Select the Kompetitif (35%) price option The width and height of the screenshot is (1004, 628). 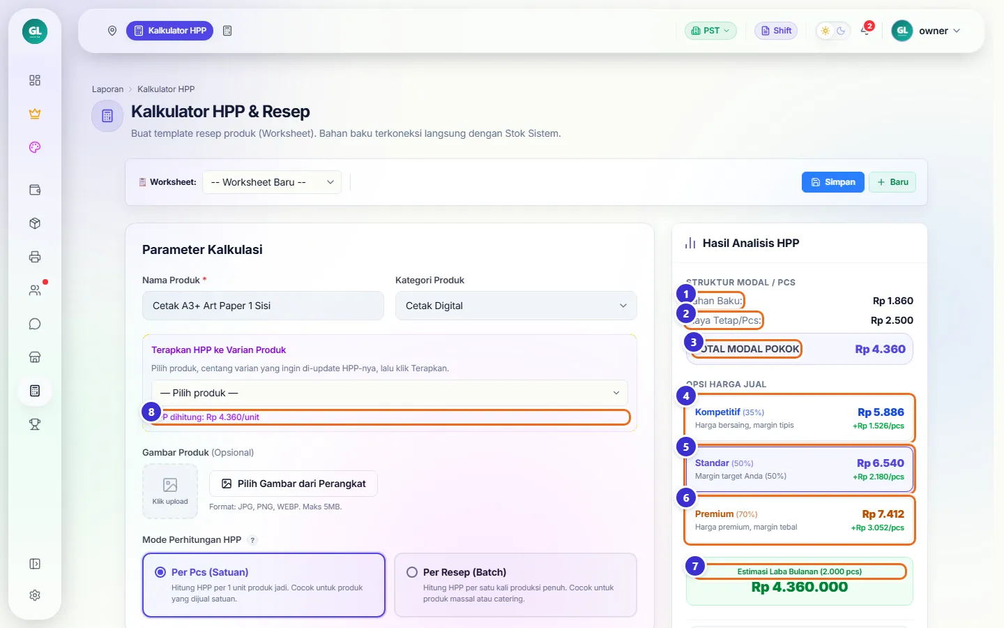click(800, 419)
